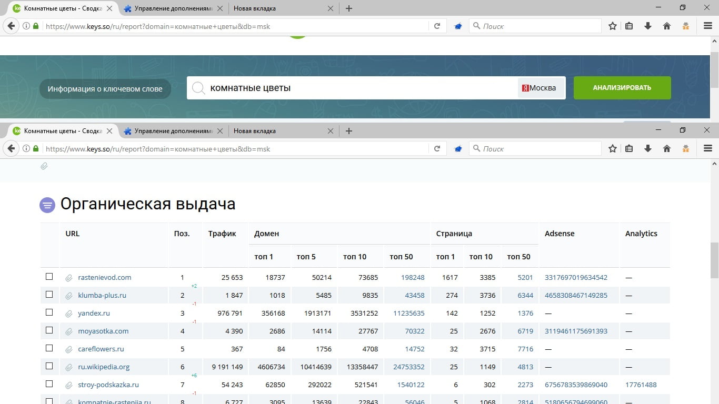Click the green АНАЛИЗИРОВАТЬ button

coord(622,88)
